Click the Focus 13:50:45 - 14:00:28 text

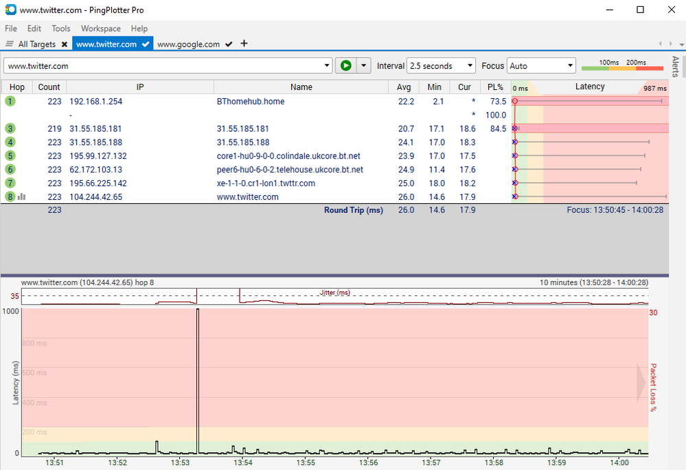(x=615, y=210)
